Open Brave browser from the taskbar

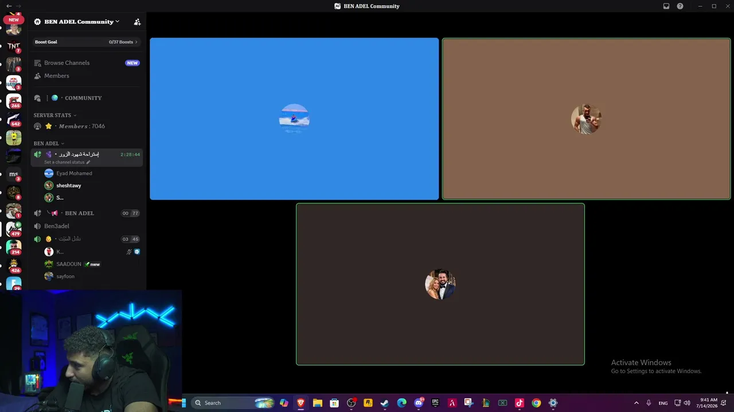click(300, 403)
